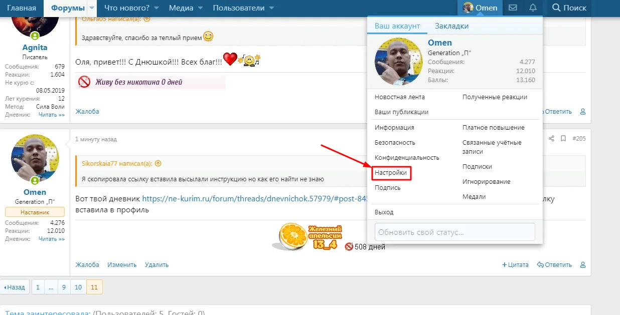Go to page 10 in pagination
The width and height of the screenshot is (620, 315).
[x=78, y=287]
